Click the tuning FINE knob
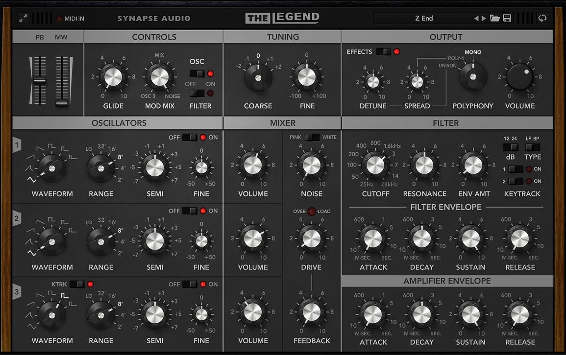 [307, 77]
